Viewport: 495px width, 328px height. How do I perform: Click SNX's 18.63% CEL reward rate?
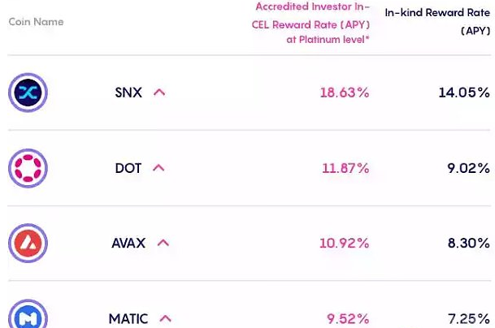[345, 93]
